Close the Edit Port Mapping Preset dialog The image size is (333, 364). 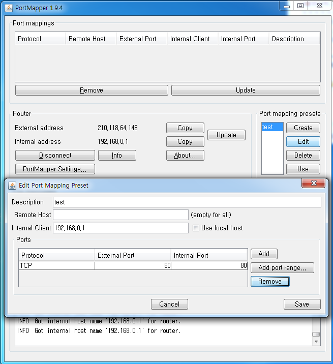(314, 183)
